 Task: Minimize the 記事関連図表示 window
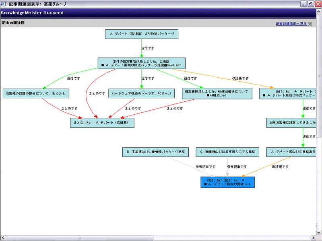[303, 4]
